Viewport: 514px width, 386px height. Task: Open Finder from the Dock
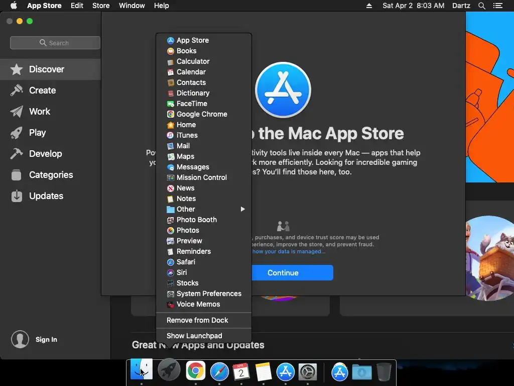141,370
